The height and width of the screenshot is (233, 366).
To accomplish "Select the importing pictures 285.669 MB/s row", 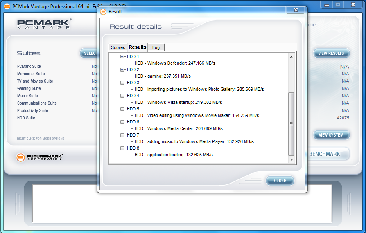I will click(x=199, y=89).
